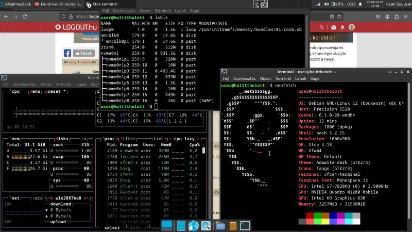The height and width of the screenshot is (232, 412).
Task: Toggle tree view in btop proc
Action: point(159,139)
